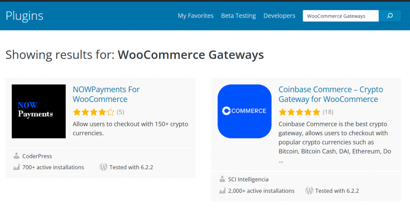The height and width of the screenshot is (214, 410).
Task: Click SCI Intelligencia author name
Action: pyautogui.click(x=248, y=179)
